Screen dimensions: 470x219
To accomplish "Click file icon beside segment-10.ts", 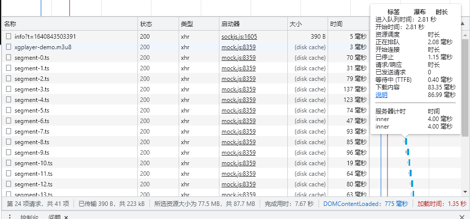I will click(x=9, y=163).
